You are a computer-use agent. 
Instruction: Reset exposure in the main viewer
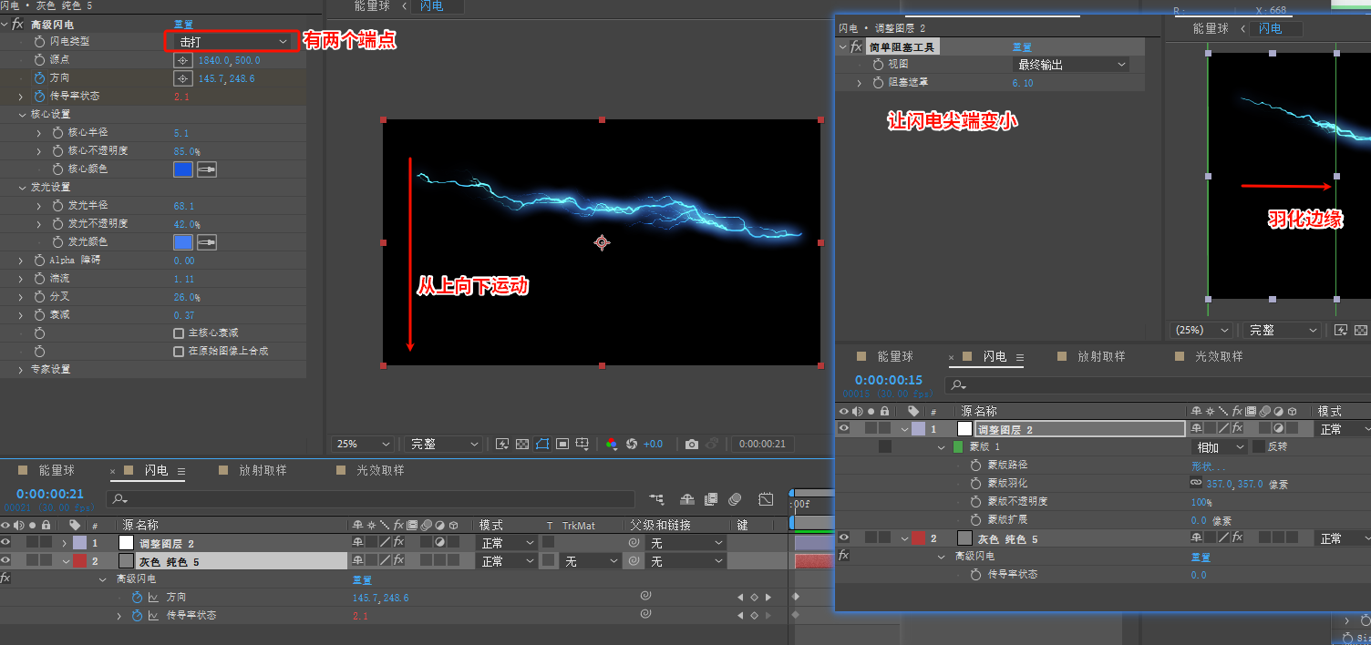click(x=632, y=444)
